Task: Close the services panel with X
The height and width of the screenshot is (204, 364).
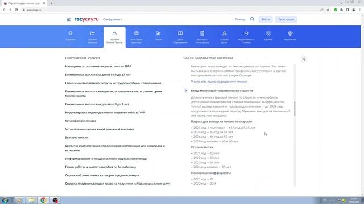Action: click(x=303, y=59)
